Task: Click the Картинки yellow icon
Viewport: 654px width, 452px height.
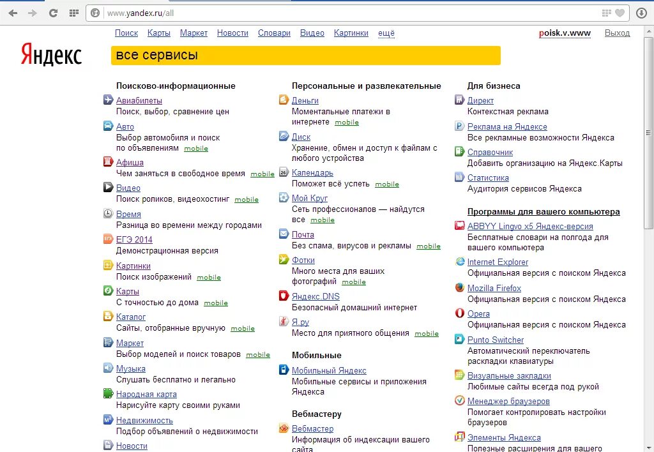Action: tap(108, 265)
